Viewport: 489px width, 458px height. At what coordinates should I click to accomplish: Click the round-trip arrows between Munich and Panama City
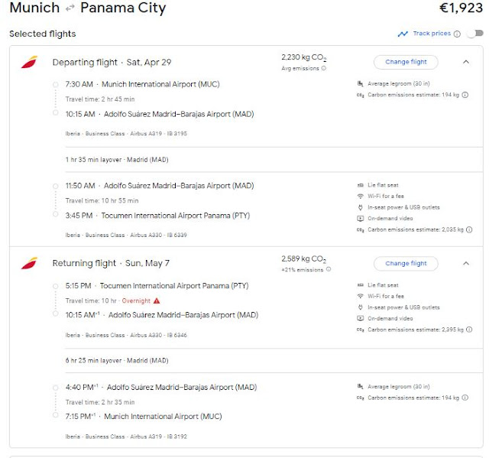point(70,9)
